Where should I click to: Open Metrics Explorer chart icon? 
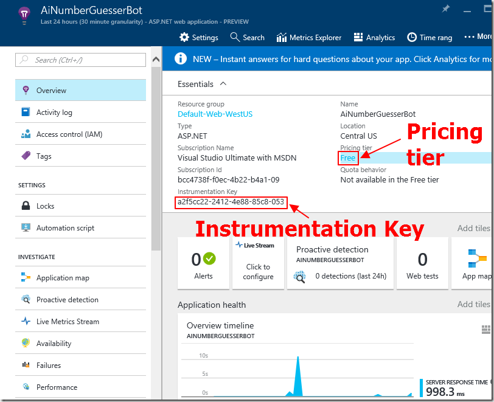pos(281,37)
